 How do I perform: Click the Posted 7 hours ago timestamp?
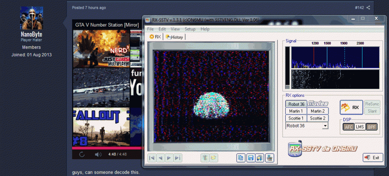click(89, 8)
